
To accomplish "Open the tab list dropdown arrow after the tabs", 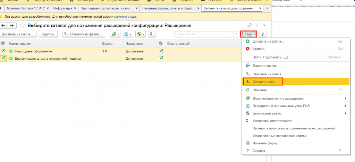I will pyautogui.click(x=267, y=8).
